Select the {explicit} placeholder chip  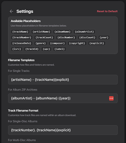point(97,43)
